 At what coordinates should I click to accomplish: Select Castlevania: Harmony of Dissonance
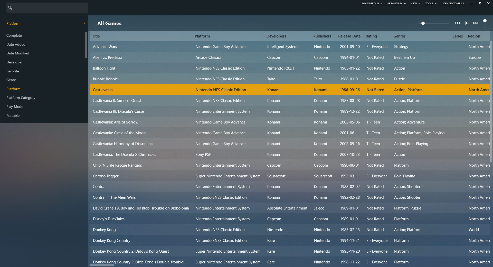(124, 144)
